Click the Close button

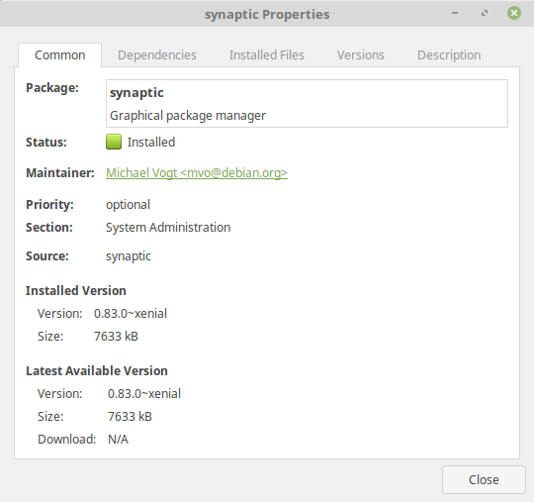(x=484, y=479)
